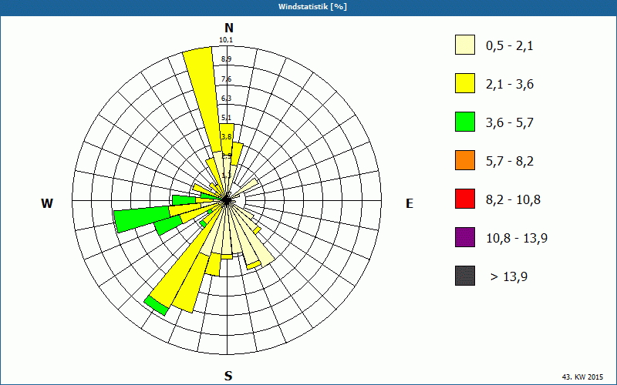Click the pale yellow 0,5 - 2,1 legend swatch
The image size is (617, 385).
pos(465,45)
